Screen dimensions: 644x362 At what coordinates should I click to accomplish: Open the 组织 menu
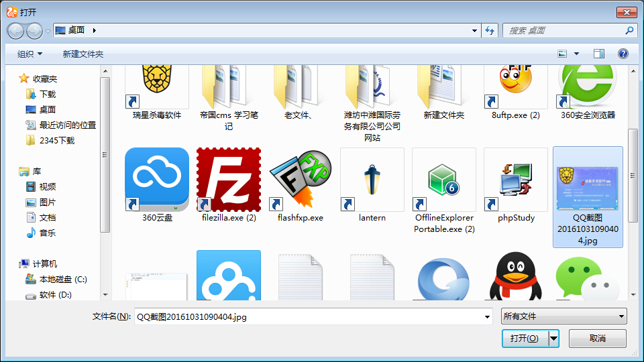coord(30,54)
